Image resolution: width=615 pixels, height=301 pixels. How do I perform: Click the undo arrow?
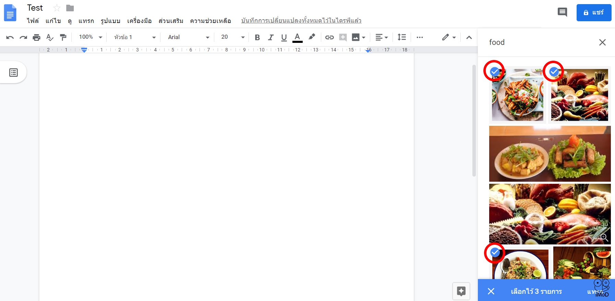pos(10,37)
